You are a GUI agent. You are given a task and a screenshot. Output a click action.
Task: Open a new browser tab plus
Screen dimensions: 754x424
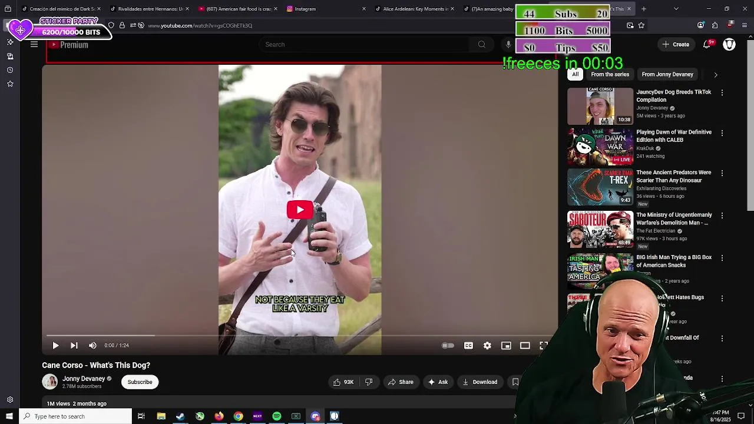(644, 9)
